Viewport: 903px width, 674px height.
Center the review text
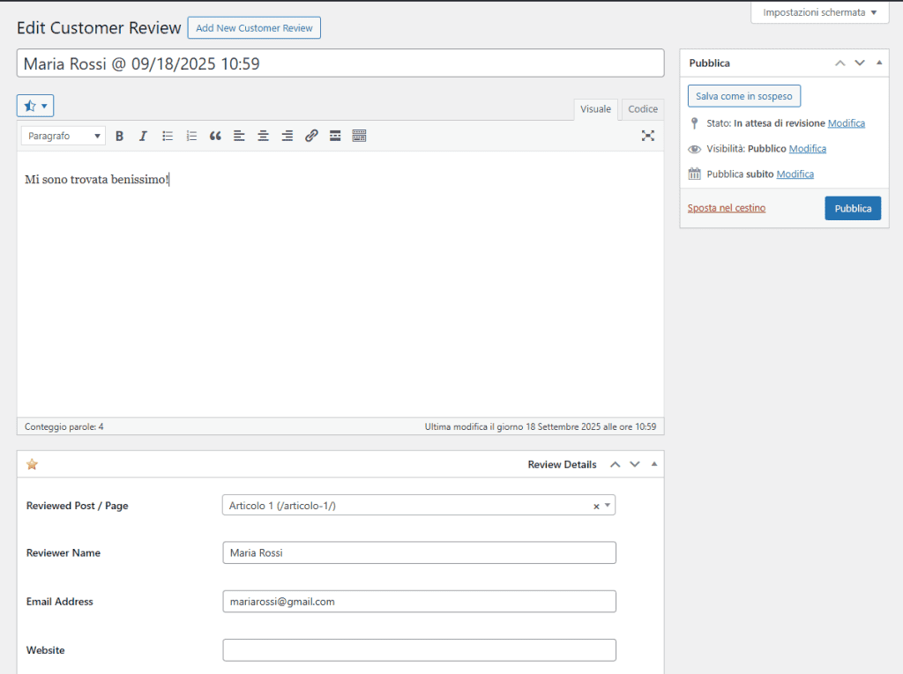[x=263, y=136]
